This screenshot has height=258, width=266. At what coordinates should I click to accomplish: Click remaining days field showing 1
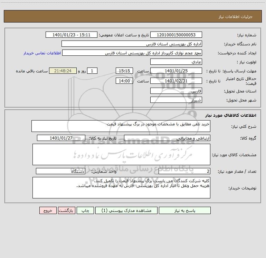coord(92,71)
